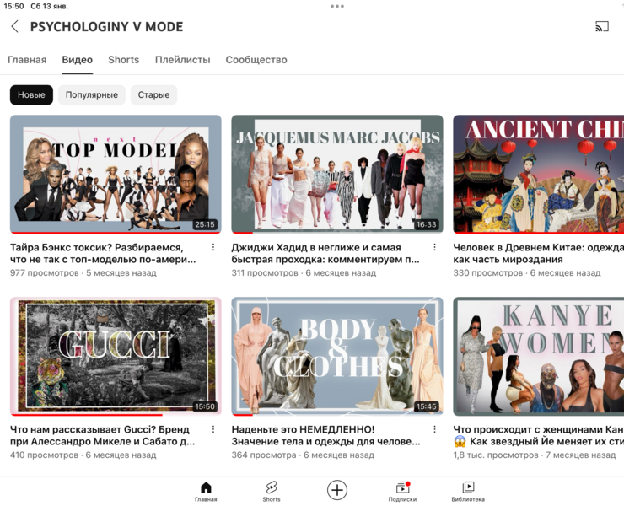Screen dimensions: 624x506
Task: Switch to the Плейлисты tab
Action: point(182,60)
